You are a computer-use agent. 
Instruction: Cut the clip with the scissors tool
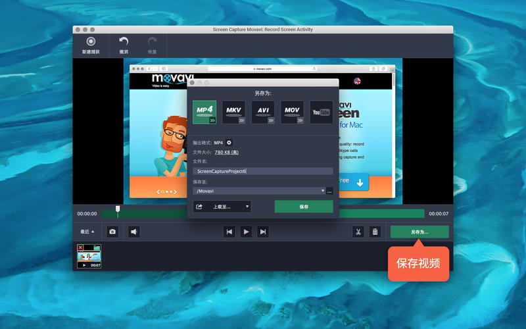pyautogui.click(x=358, y=232)
